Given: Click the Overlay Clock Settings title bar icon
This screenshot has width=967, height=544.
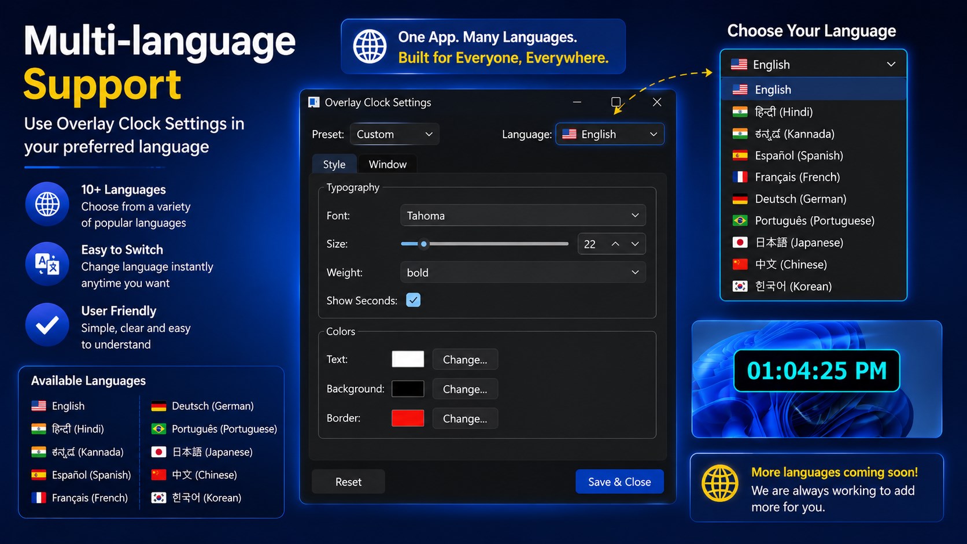Looking at the screenshot, I should [x=313, y=102].
